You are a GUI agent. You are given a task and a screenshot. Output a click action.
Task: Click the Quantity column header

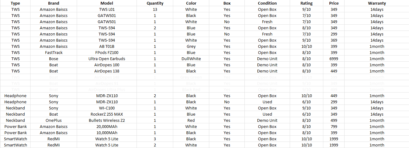click(155, 3)
